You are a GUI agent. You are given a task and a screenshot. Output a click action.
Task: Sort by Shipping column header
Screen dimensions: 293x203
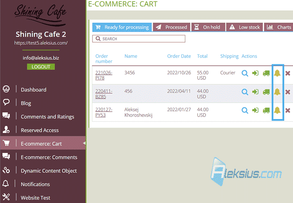coord(229,56)
